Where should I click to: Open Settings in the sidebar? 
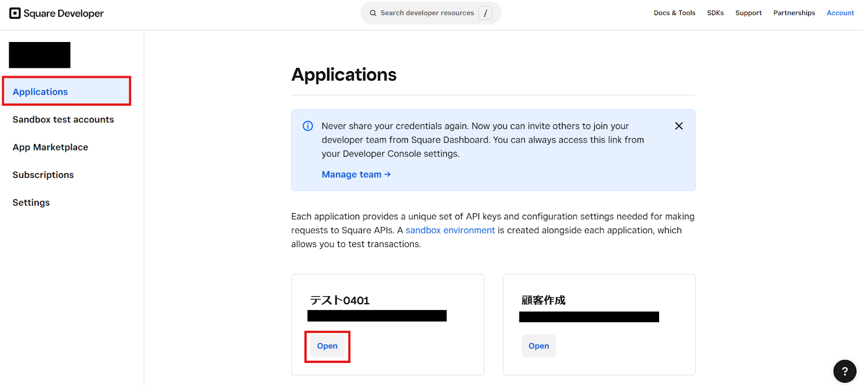[31, 202]
